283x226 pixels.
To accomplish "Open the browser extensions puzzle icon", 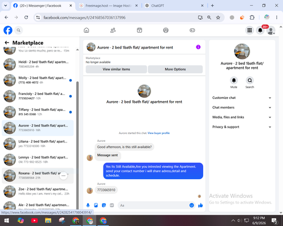I will click(252, 18).
